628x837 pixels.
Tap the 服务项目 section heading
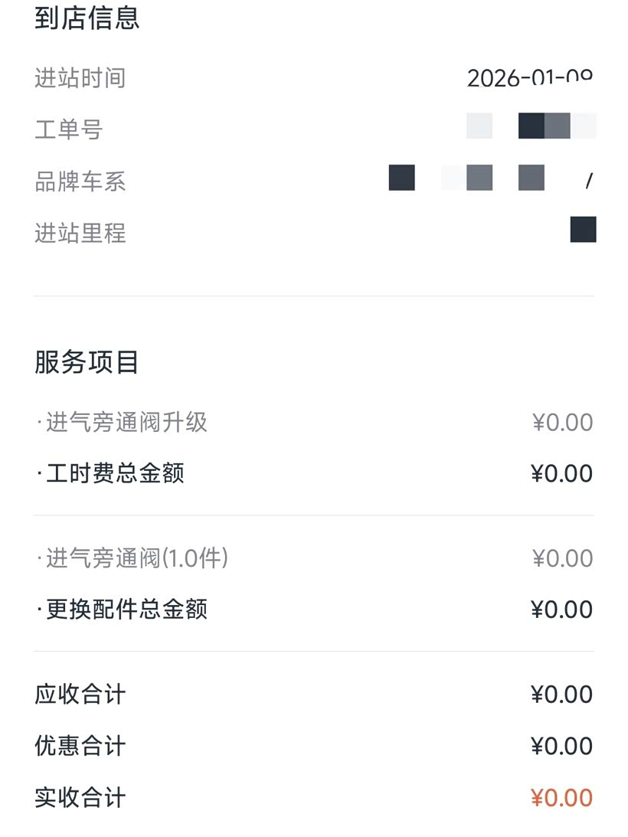pos(87,362)
